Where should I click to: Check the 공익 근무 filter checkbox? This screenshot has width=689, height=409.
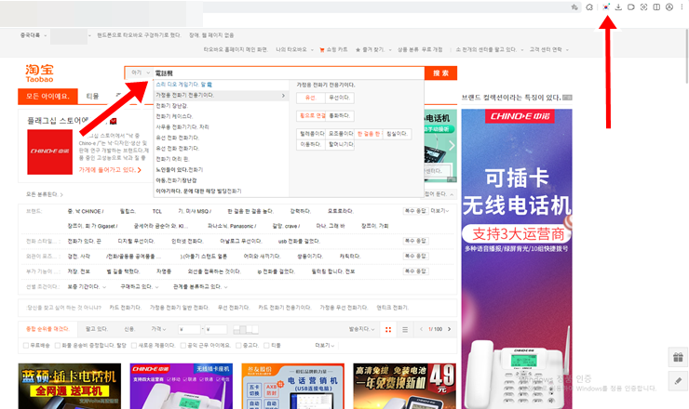(182, 346)
